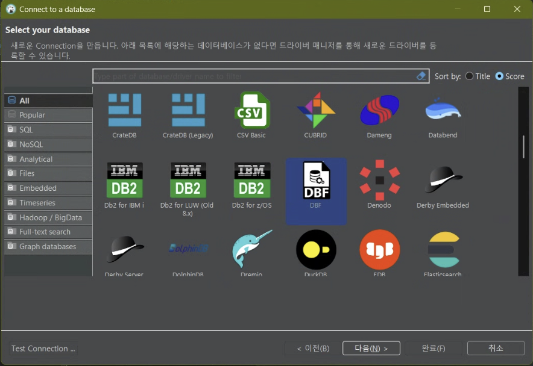Filter by Popular databases
Image resolution: width=533 pixels, height=366 pixels.
click(x=48, y=115)
